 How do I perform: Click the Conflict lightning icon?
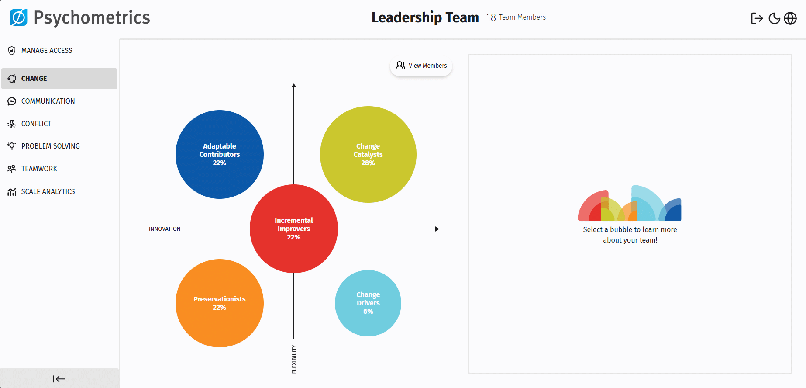point(12,124)
